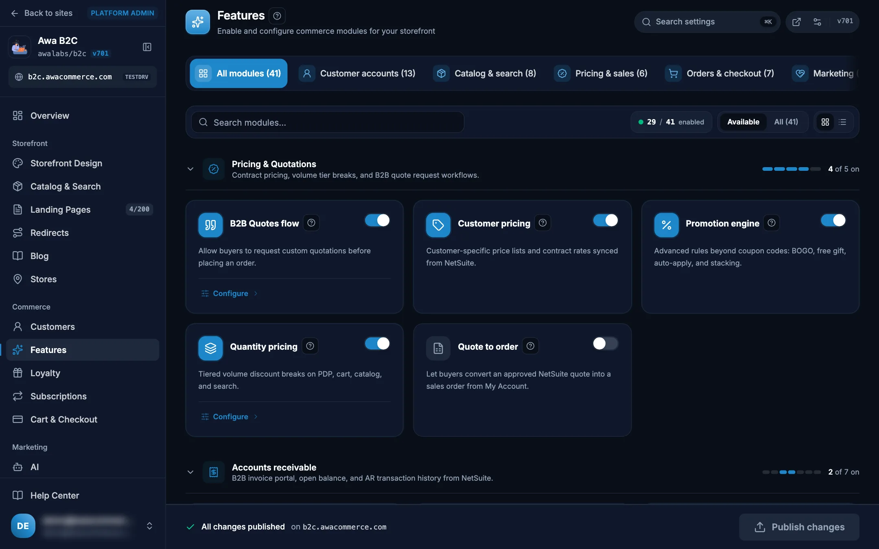
Task: Open the AI item in Marketing sidebar
Action: pos(83,467)
